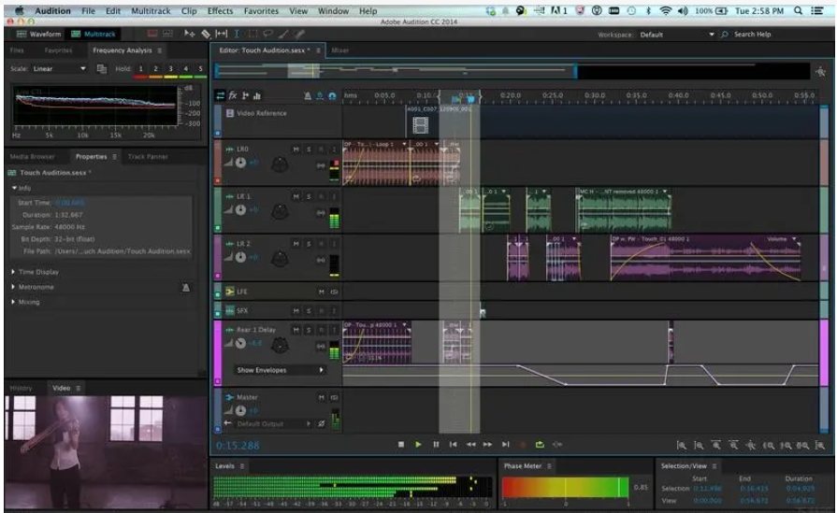
Task: Adjust the LR0 track volume knob
Action: (240, 163)
